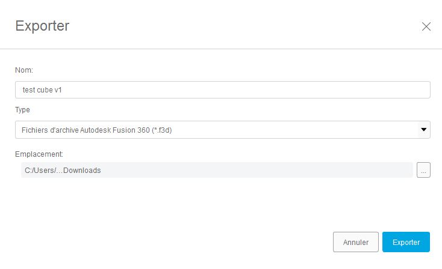Close the Exporter dialog with the X
The width and height of the screenshot is (442, 269).
click(x=426, y=26)
